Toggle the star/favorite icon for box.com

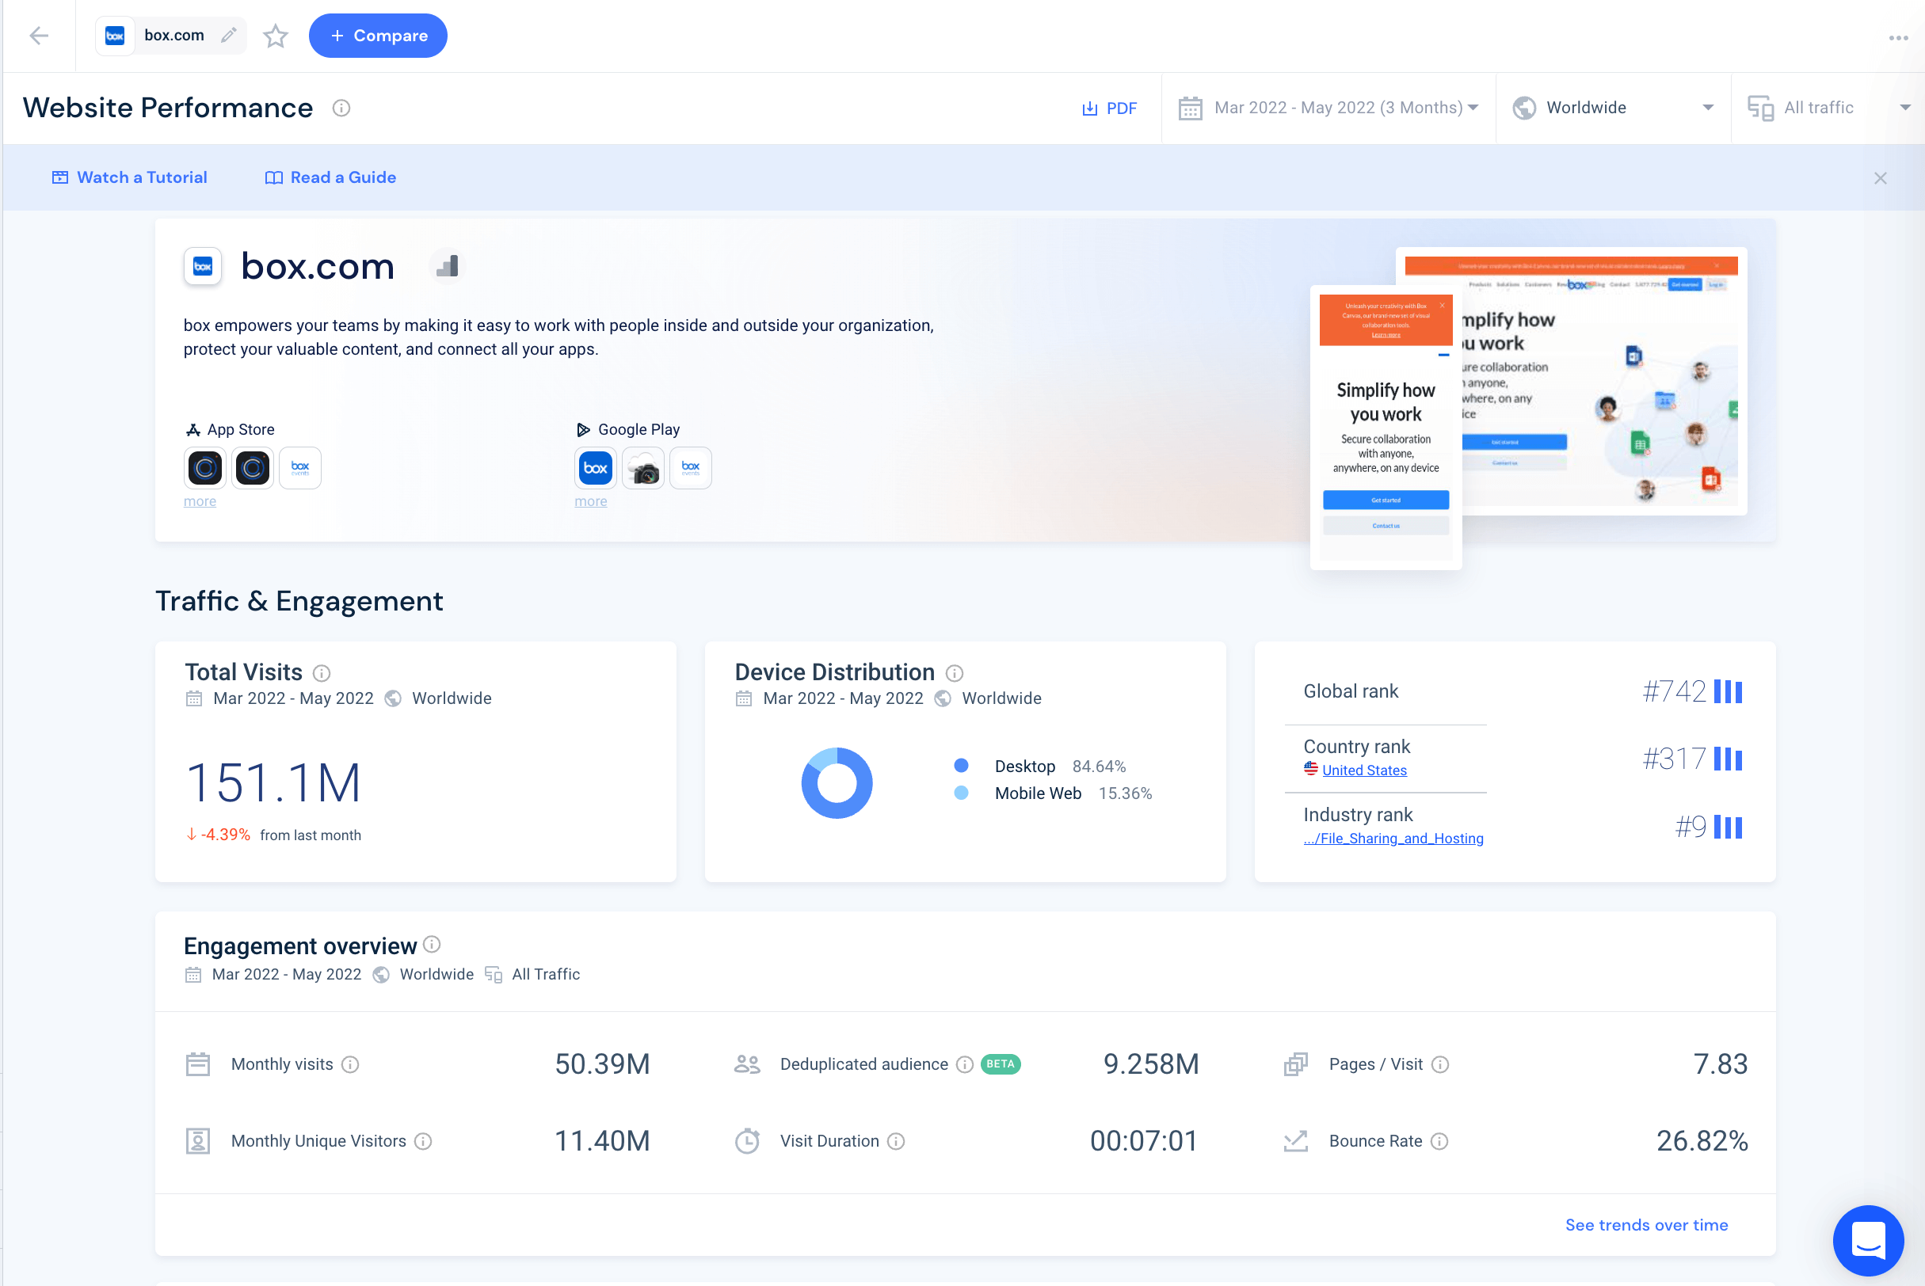(x=277, y=36)
